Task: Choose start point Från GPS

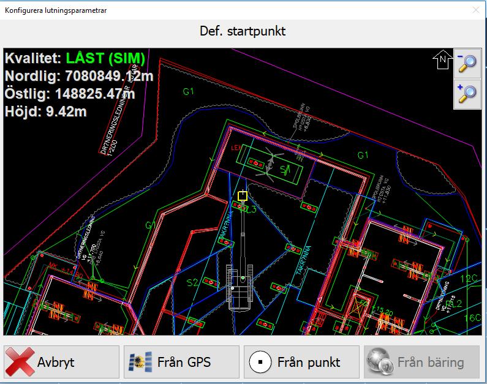Action: coord(181,362)
